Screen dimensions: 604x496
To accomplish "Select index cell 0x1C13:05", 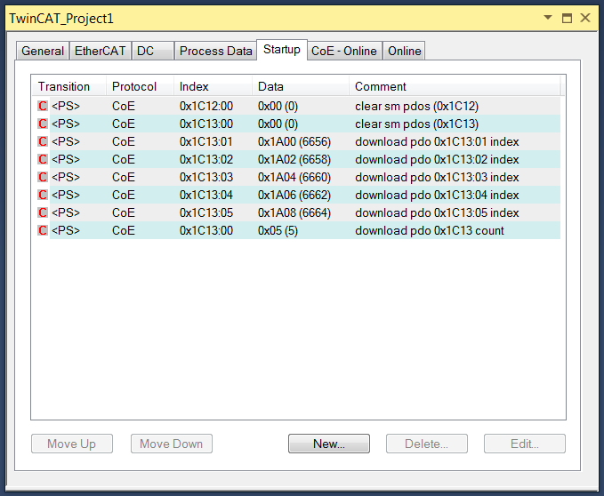I will [206, 212].
